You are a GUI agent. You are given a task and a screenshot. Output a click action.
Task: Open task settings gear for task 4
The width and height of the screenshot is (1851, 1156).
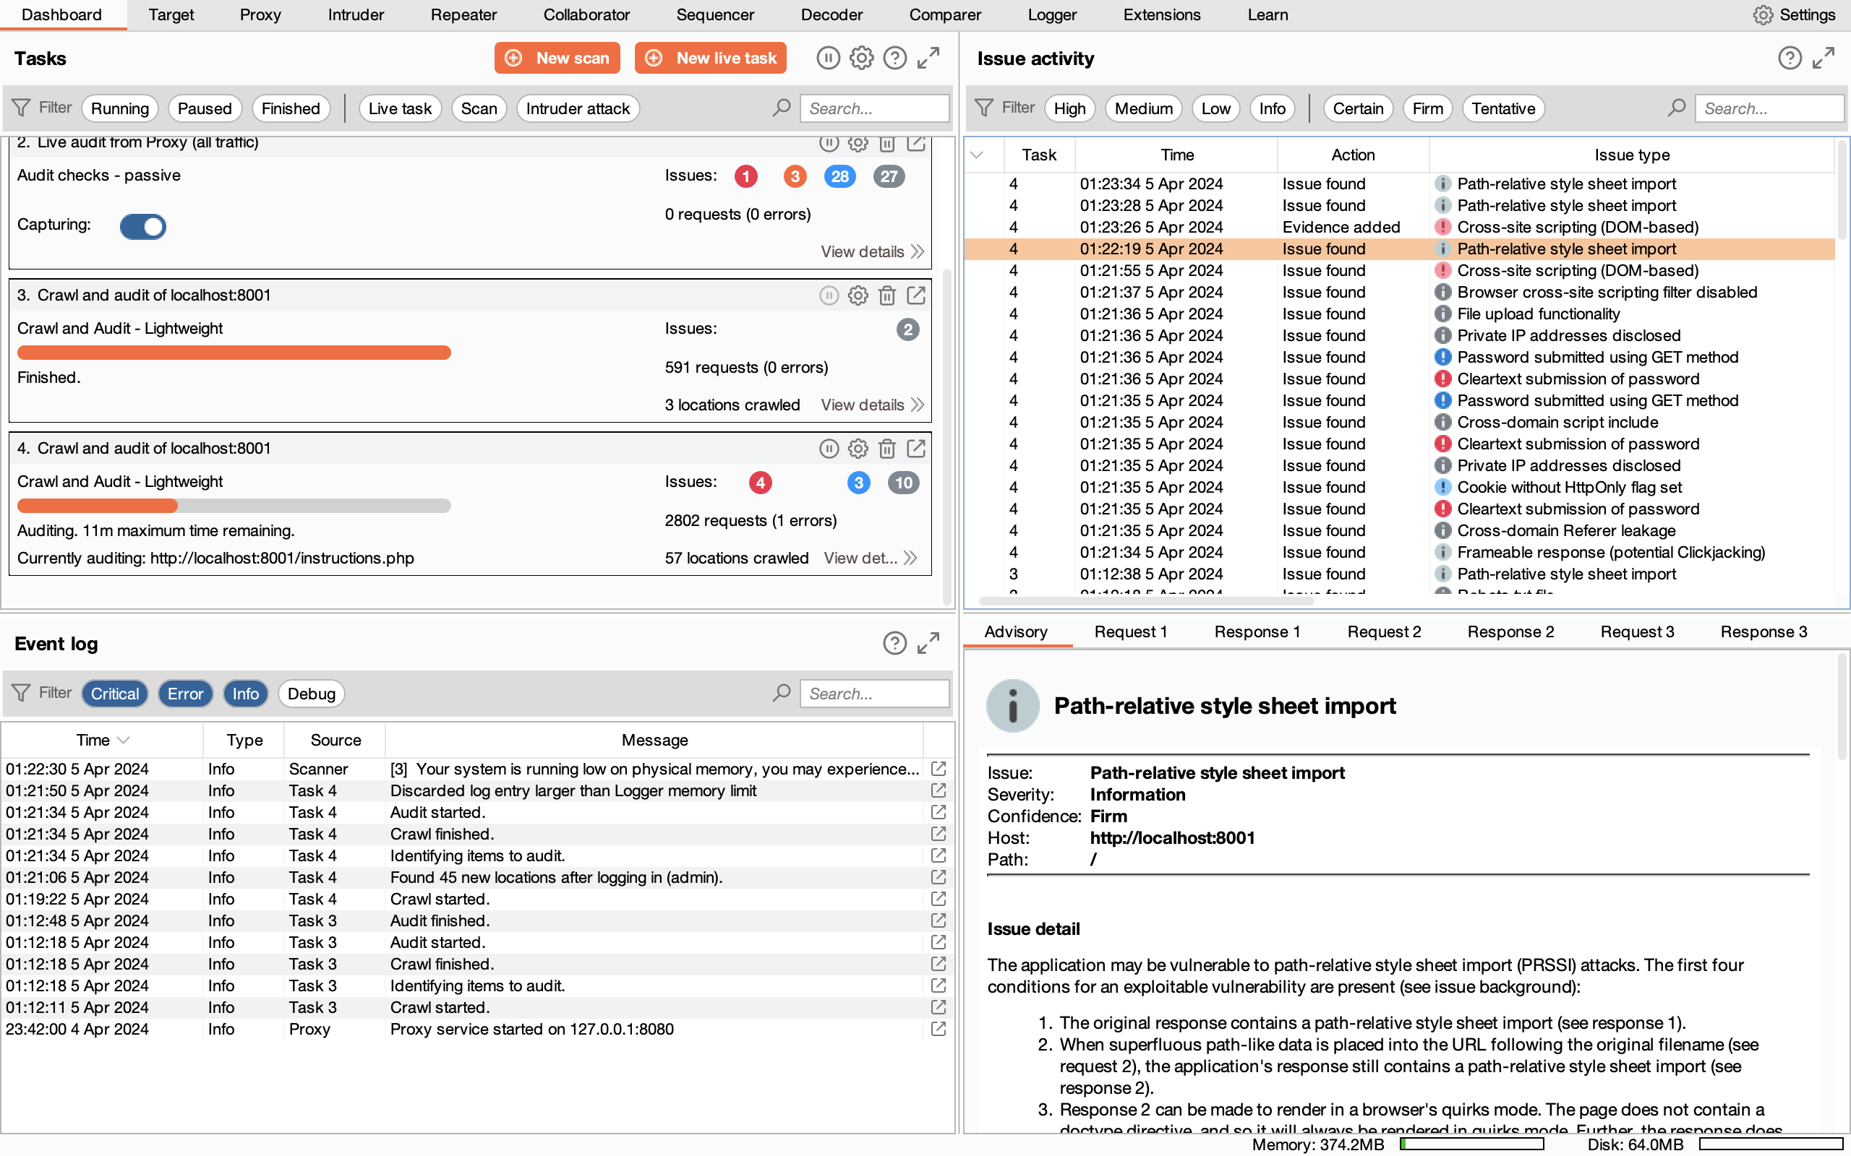point(858,449)
